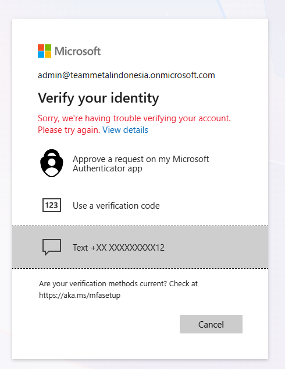Click the Microsoft wordmark beside the logo
285x369 pixels.
coord(78,51)
